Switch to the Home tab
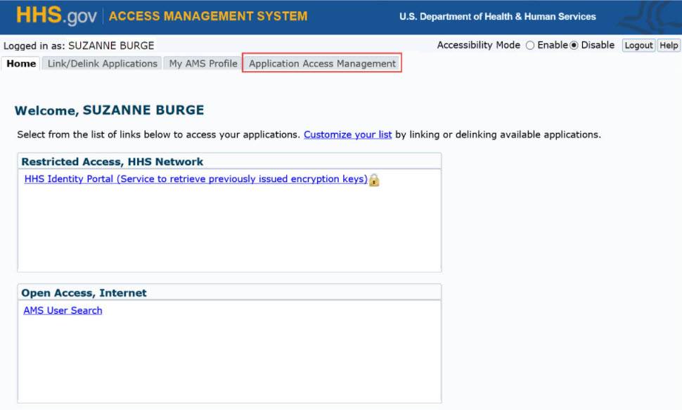This screenshot has width=682, height=410. [21, 63]
